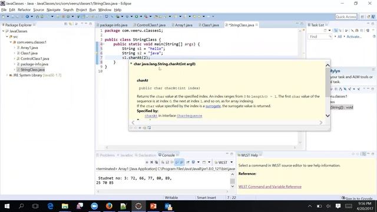377x212 pixels.
Task: Click the editor horizontal scrollbar
Action: coord(201,147)
